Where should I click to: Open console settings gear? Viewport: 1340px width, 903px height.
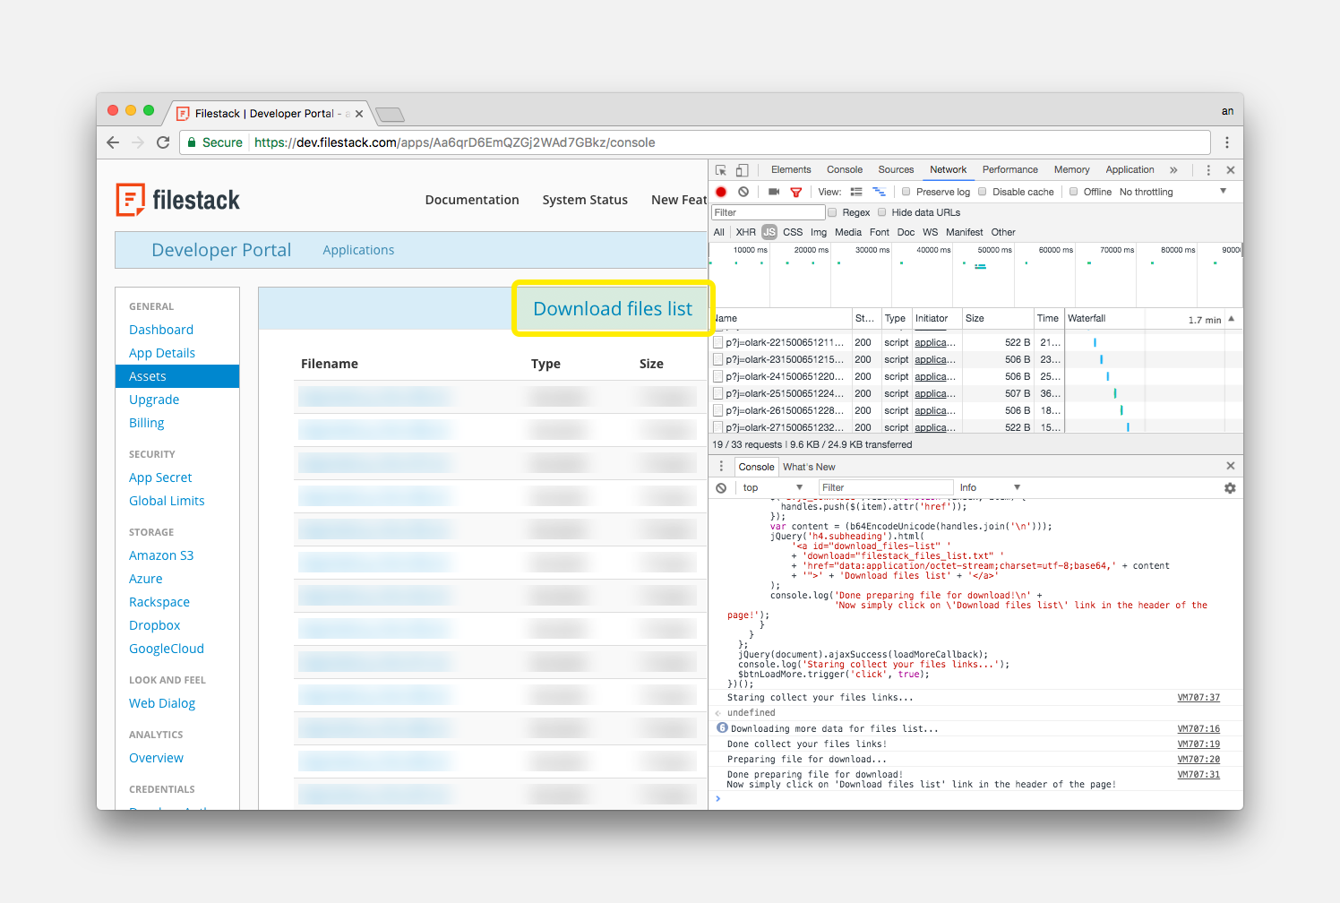[1230, 488]
